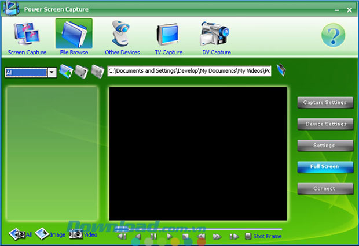This screenshot has width=359, height=246.
Task: Open the file type filter dropdown arrow
Action: (52, 72)
